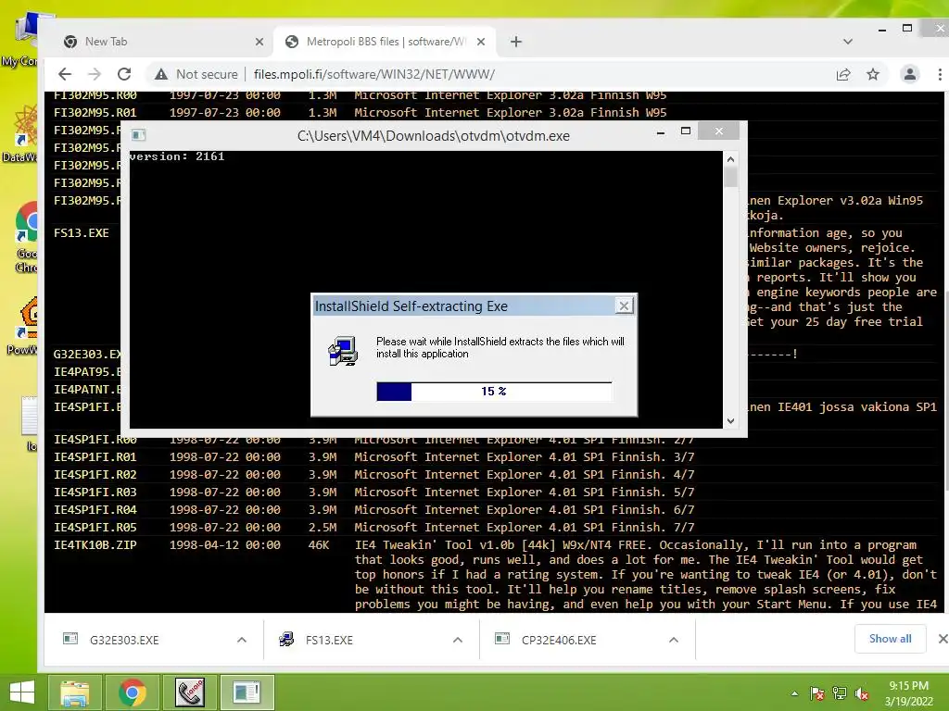Open Chrome profile avatar

pos(910,74)
